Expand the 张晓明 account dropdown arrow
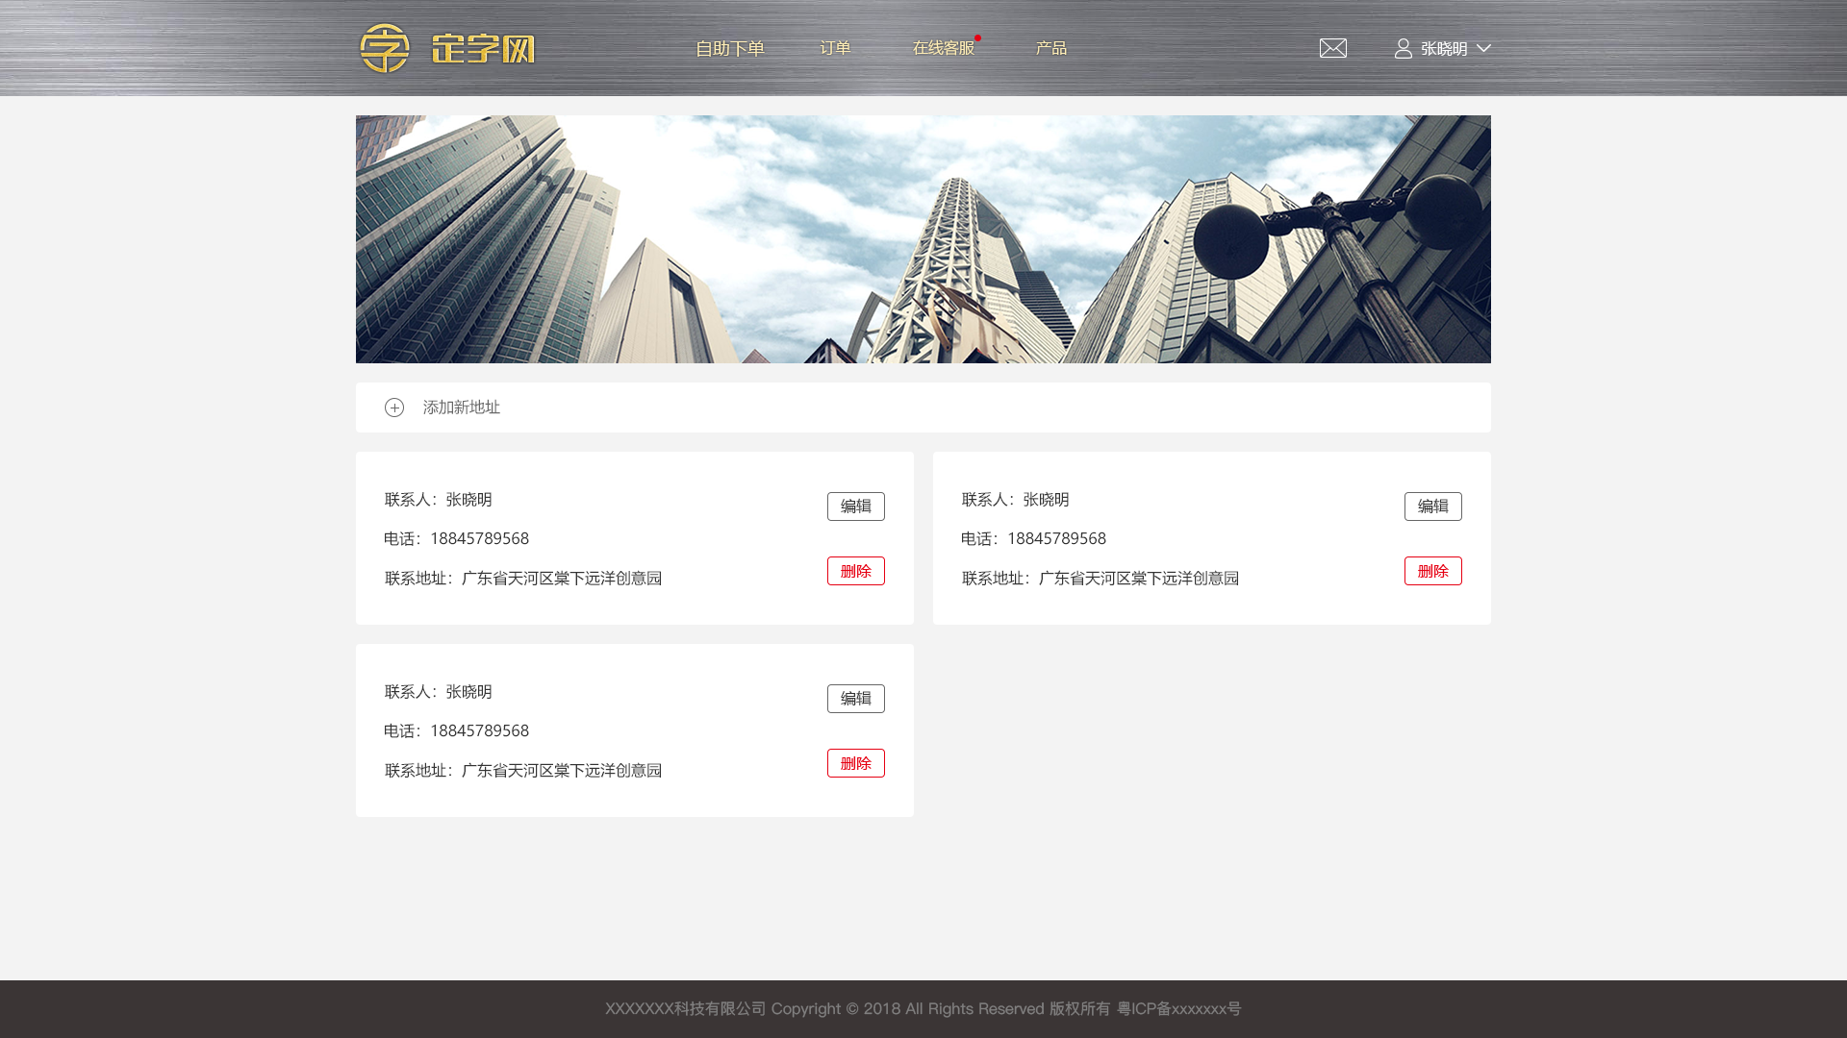The width and height of the screenshot is (1847, 1038). (1483, 48)
